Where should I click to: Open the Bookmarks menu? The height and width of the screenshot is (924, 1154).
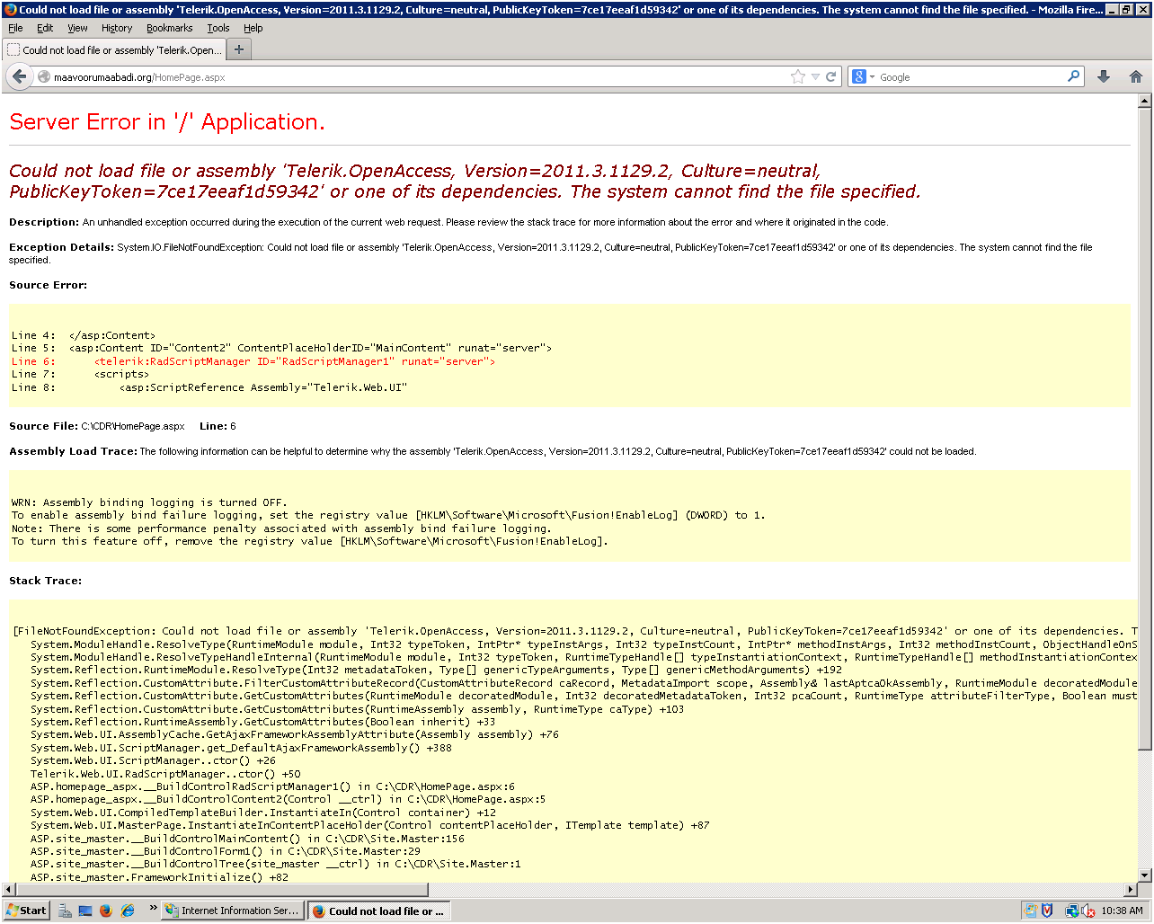point(170,28)
